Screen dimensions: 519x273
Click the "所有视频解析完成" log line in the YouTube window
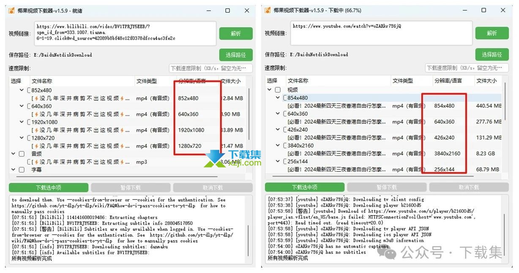coord(288,258)
